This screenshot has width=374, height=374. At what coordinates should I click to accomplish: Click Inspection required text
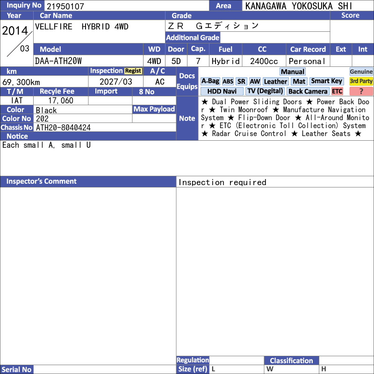[223, 182]
